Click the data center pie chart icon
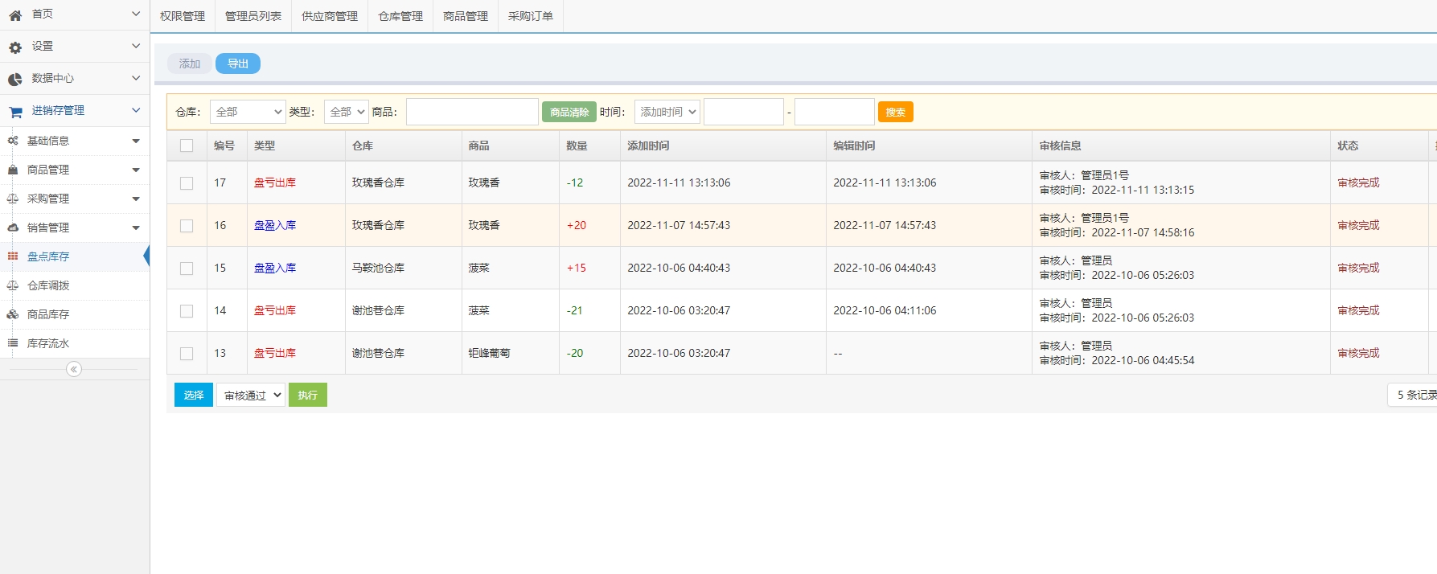The image size is (1437, 574). click(x=15, y=79)
